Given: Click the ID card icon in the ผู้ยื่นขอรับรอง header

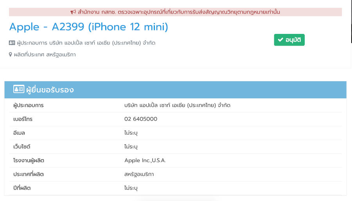Looking at the screenshot, I should [18, 89].
